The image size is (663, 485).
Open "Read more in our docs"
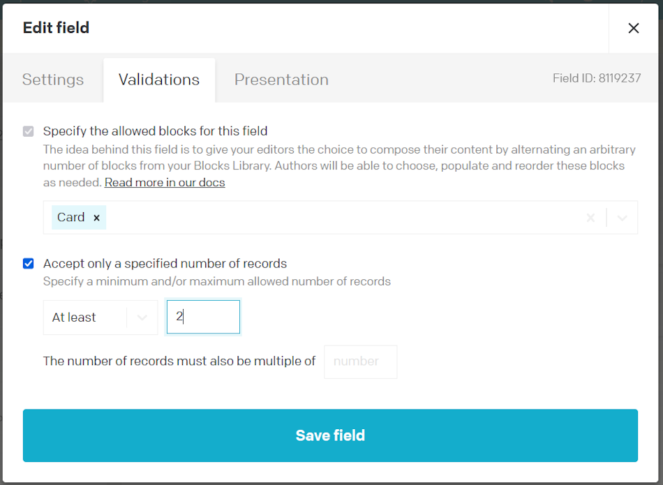164,182
